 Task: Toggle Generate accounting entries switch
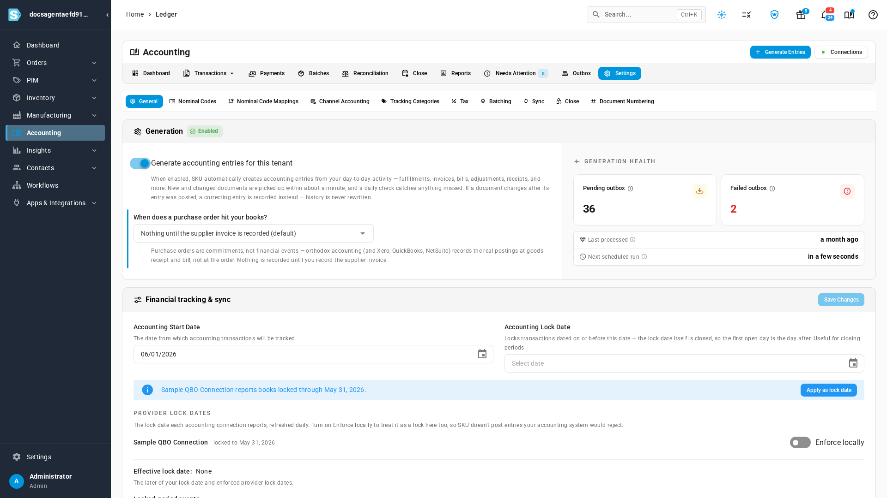(140, 163)
